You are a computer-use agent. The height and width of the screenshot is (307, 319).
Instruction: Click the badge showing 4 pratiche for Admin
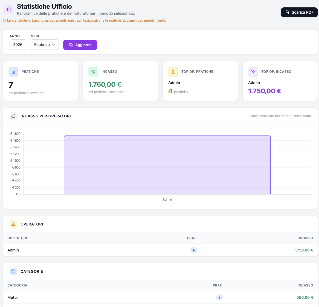pyautogui.click(x=193, y=250)
